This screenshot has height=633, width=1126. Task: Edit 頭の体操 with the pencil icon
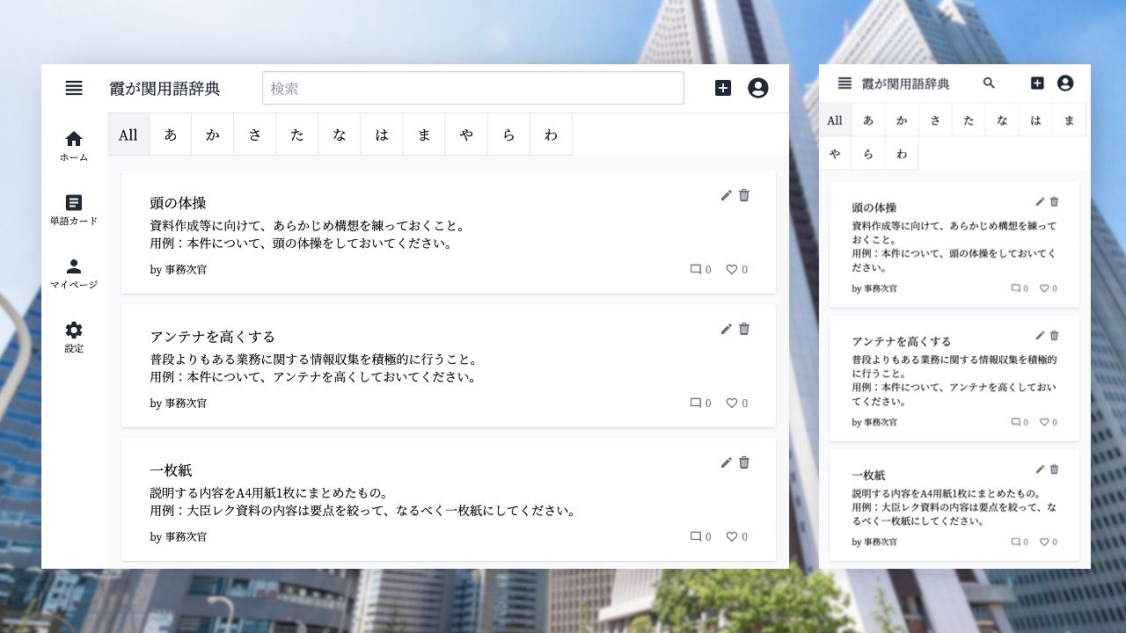coord(726,195)
